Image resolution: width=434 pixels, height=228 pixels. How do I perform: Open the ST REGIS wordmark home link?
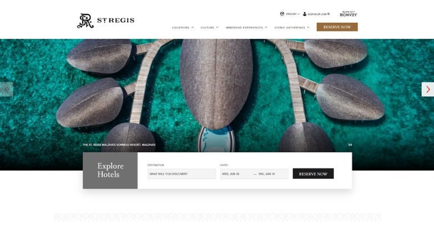(115, 20)
